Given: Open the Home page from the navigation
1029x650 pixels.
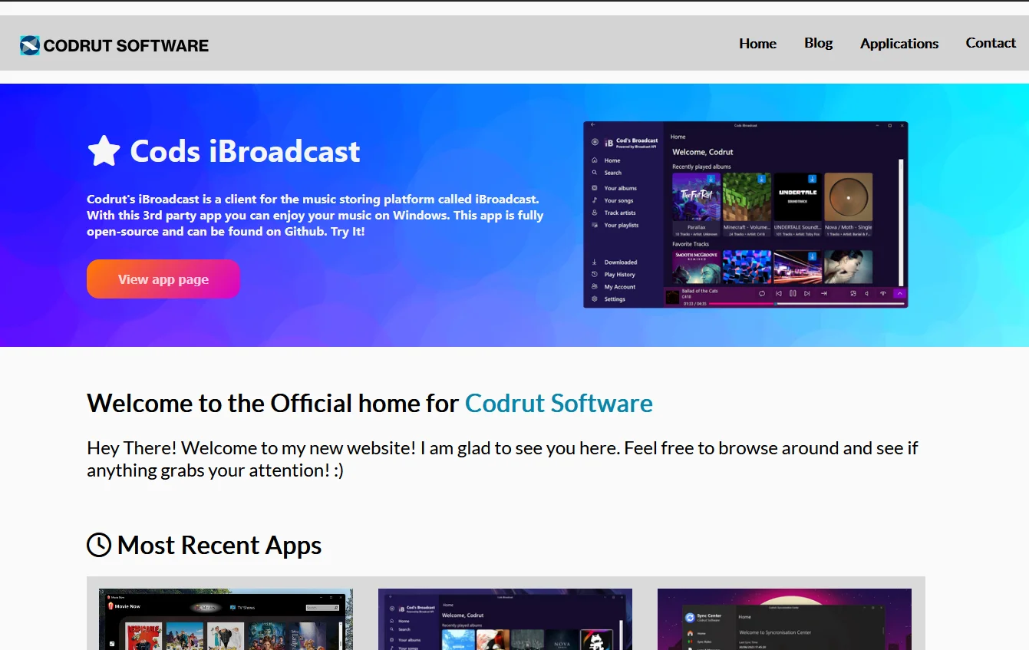Looking at the screenshot, I should tap(757, 44).
